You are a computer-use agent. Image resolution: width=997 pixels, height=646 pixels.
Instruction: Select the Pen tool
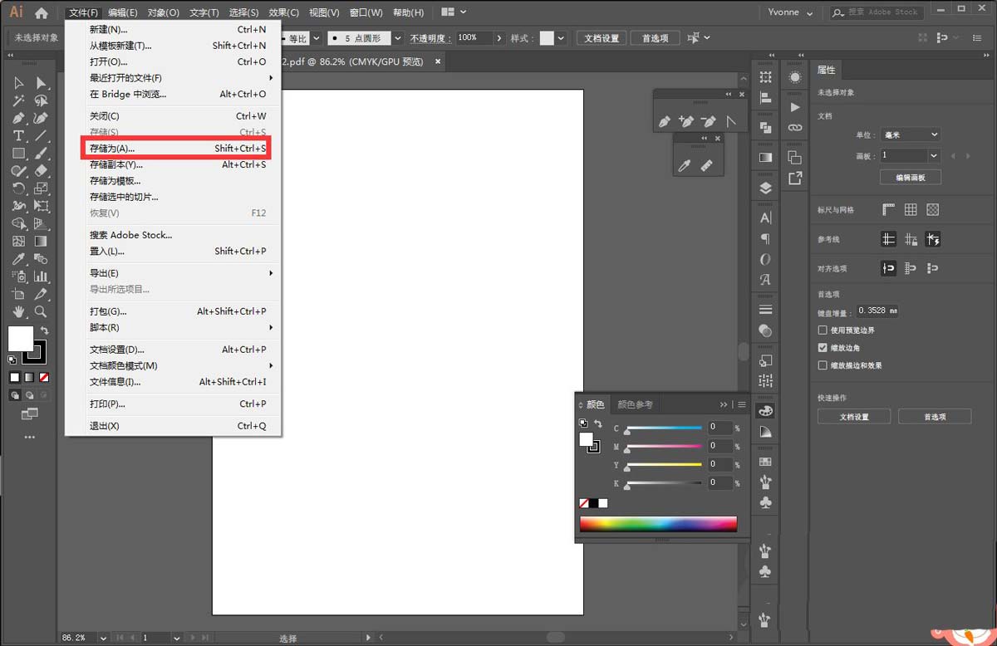18,117
